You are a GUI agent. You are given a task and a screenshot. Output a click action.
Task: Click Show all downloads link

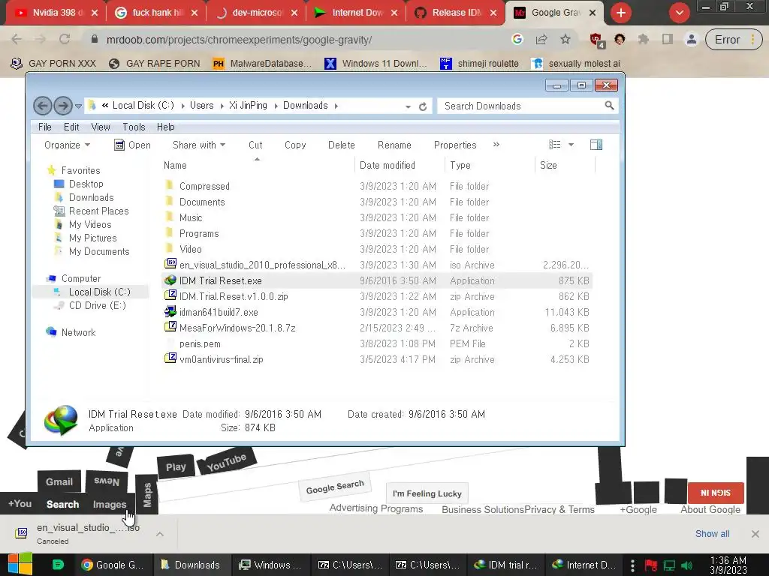712,534
